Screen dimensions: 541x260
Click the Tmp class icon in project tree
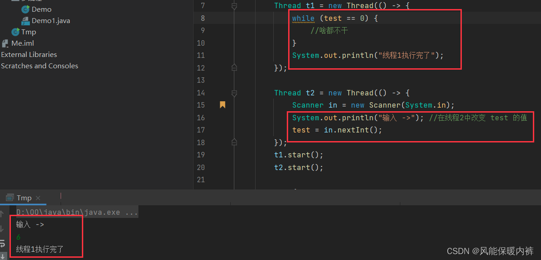click(x=15, y=32)
